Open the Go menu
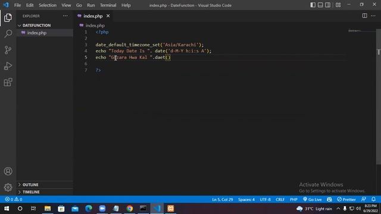 pos(79,5)
